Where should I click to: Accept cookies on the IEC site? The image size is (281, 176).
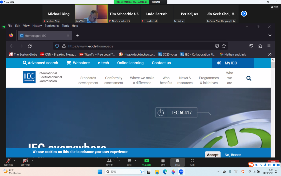pos(213,155)
